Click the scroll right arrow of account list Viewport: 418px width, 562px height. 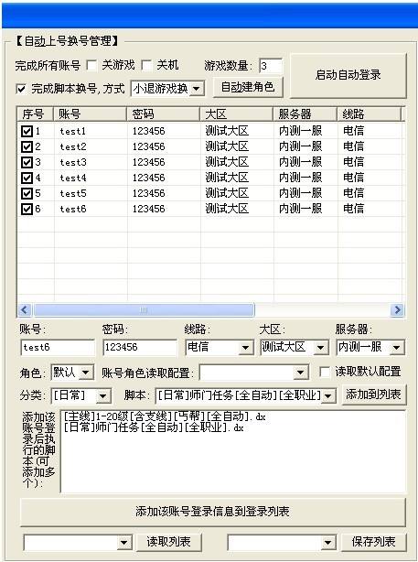pos(397,310)
